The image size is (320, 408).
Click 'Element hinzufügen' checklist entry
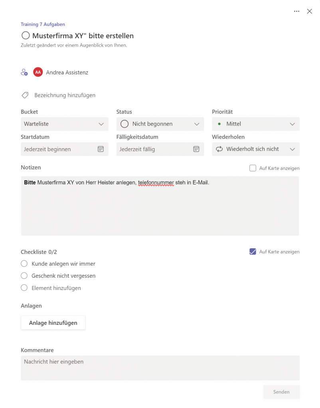pyautogui.click(x=56, y=288)
